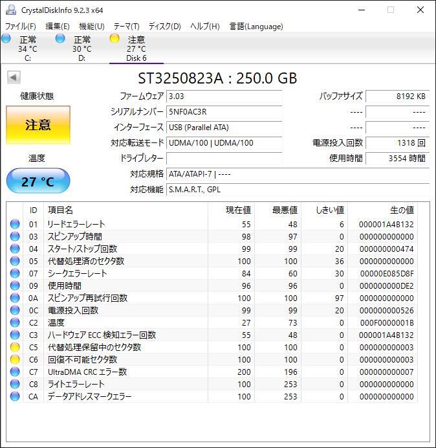Image resolution: width=436 pixels, height=448 pixels.
Task: Click the serial number field 5NF0AC3R
Action: [224, 112]
